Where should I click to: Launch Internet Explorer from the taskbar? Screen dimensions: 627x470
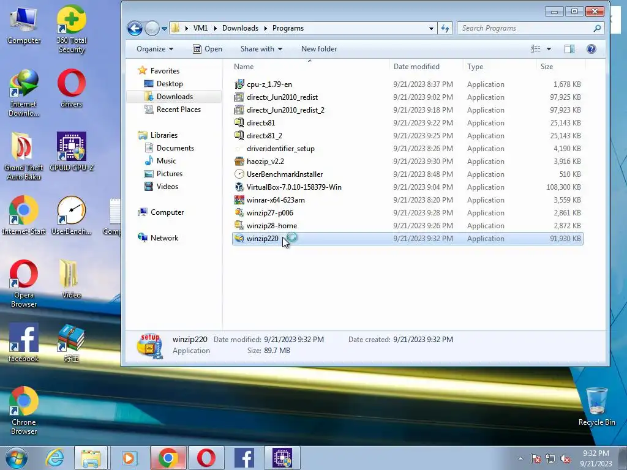(54, 458)
